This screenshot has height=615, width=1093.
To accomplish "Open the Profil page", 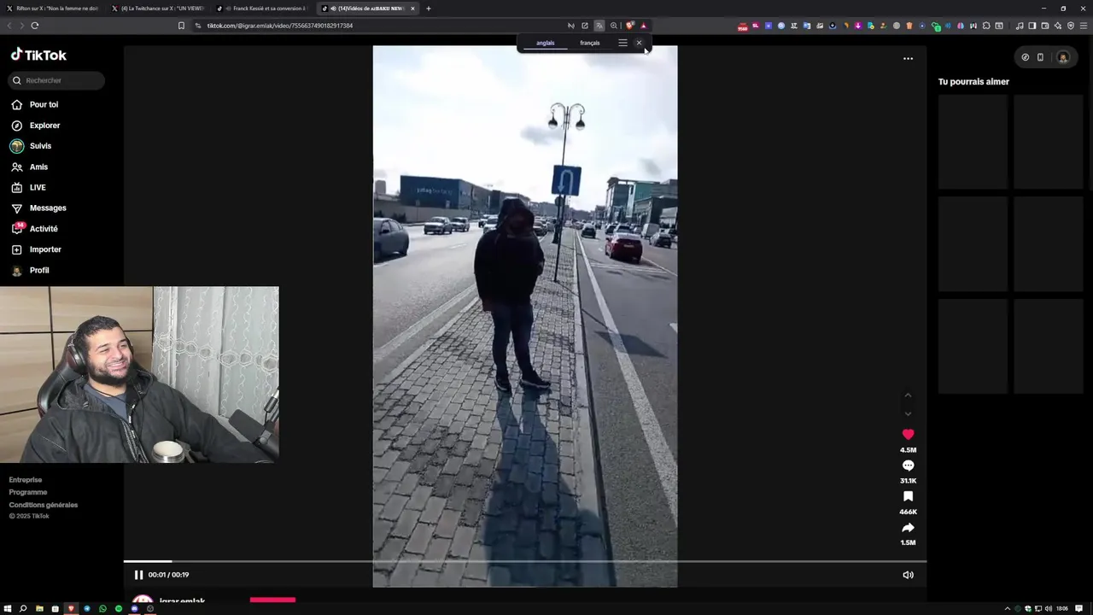I will (30, 270).
